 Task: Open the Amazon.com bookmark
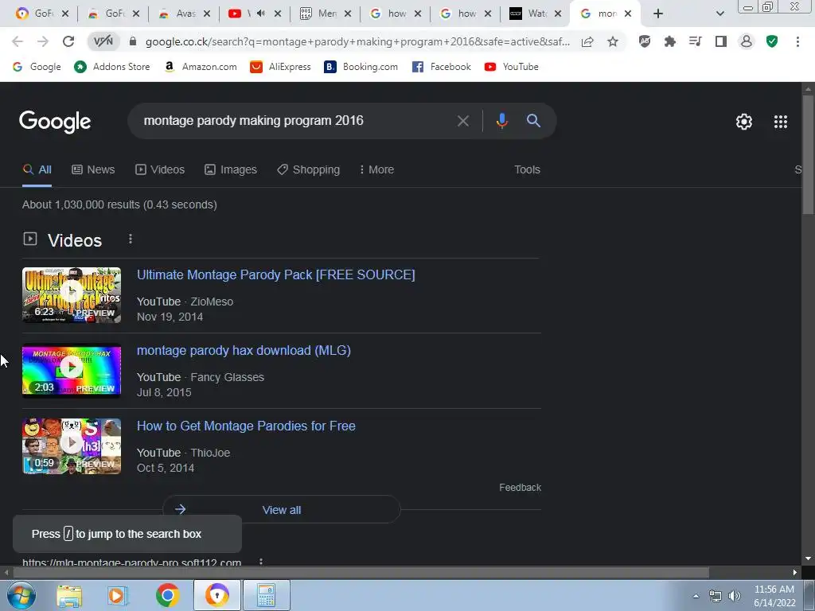click(x=200, y=67)
